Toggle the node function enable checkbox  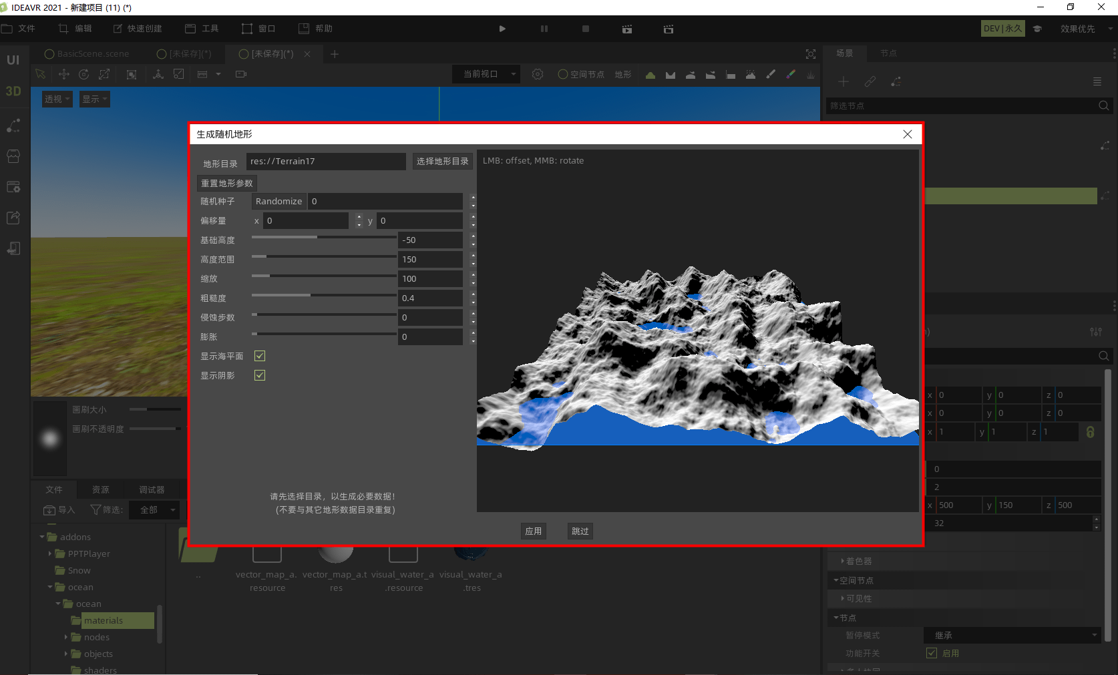932,653
